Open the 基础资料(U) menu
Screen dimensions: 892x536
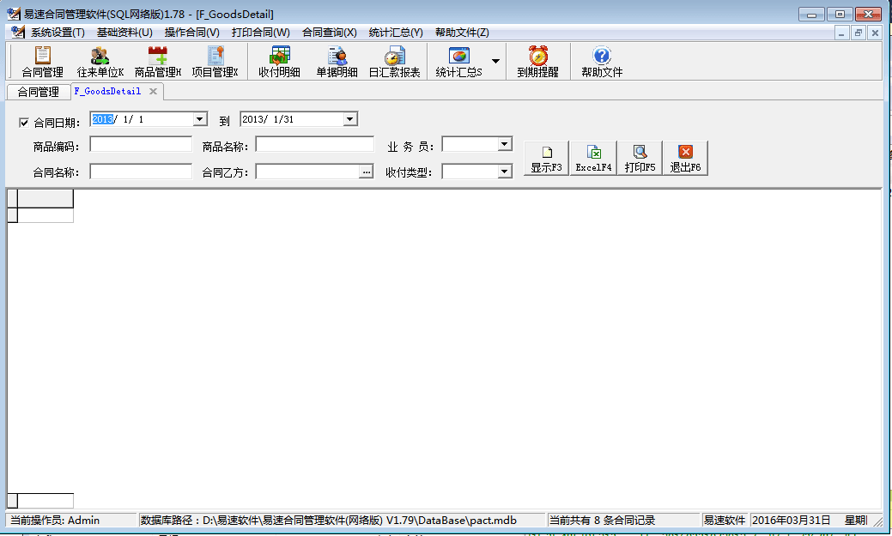124,33
